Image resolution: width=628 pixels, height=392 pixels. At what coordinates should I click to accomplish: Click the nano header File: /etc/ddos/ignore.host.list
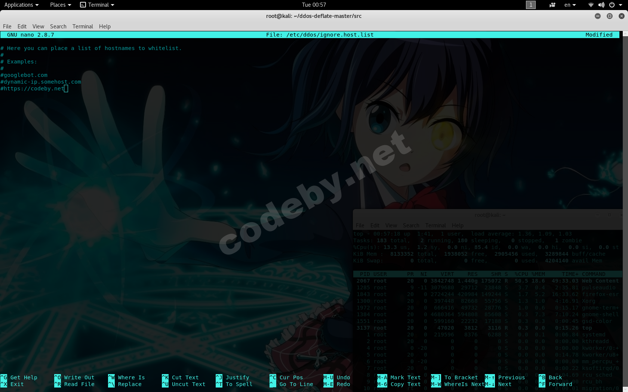[x=320, y=35]
